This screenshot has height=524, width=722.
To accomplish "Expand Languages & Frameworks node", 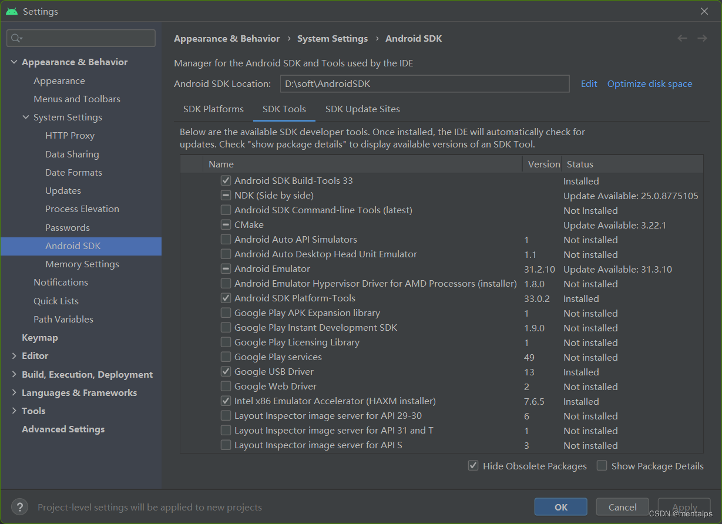I will pyautogui.click(x=14, y=392).
